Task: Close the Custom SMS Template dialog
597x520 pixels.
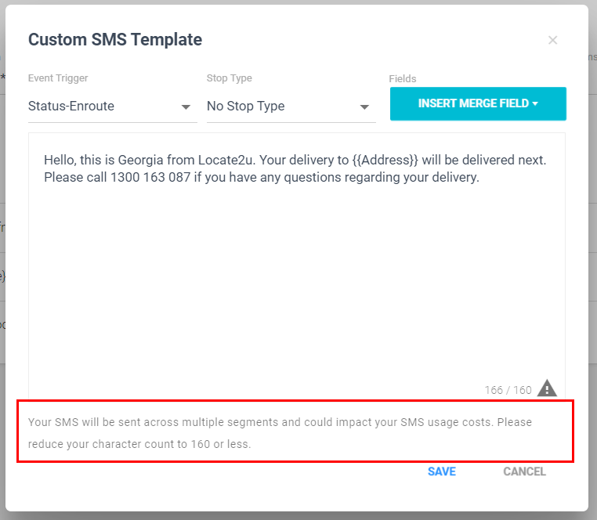Action: [552, 40]
